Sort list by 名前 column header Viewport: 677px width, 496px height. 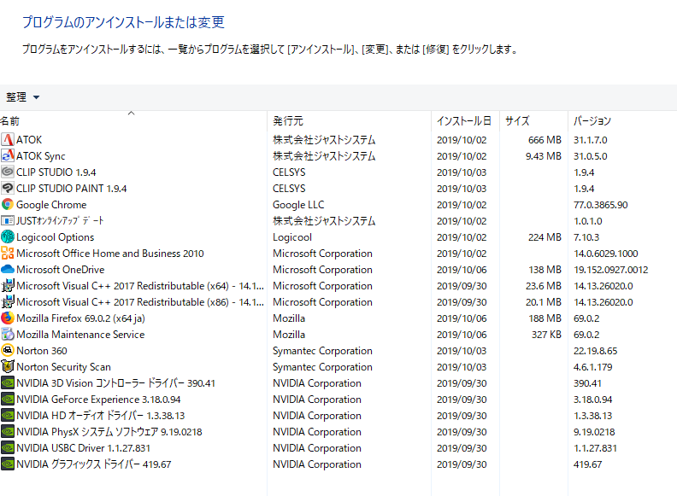[x=10, y=121]
